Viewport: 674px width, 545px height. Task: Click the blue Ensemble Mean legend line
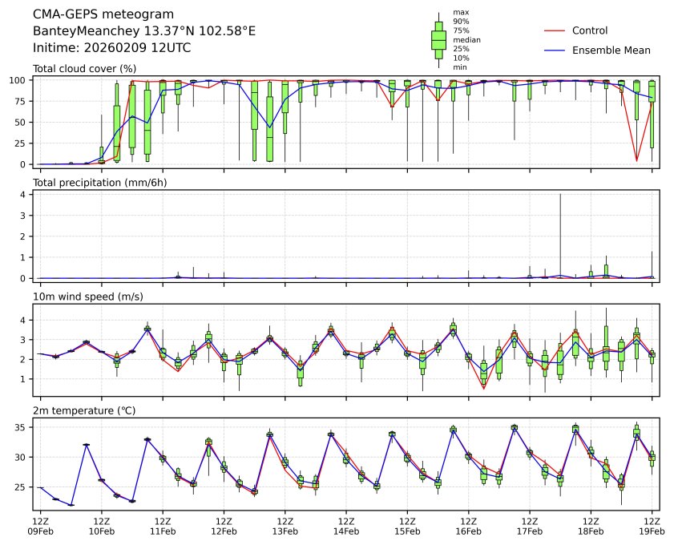[x=555, y=50]
